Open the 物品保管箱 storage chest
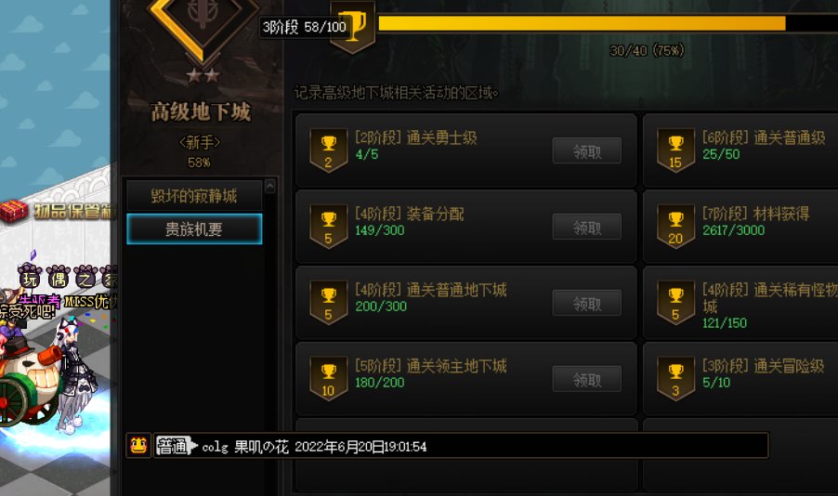 point(13,211)
